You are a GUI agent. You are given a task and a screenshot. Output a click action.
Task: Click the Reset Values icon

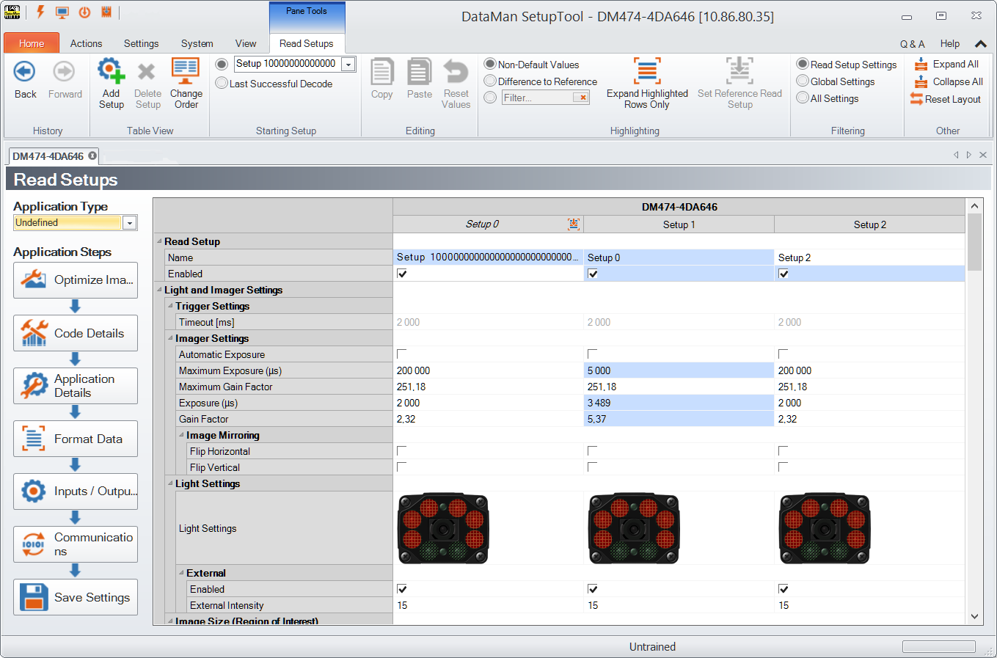pos(456,72)
